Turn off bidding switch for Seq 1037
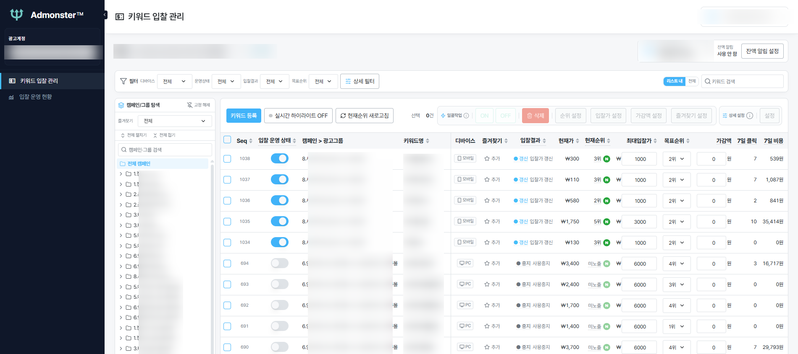798x354 pixels. pos(280,179)
